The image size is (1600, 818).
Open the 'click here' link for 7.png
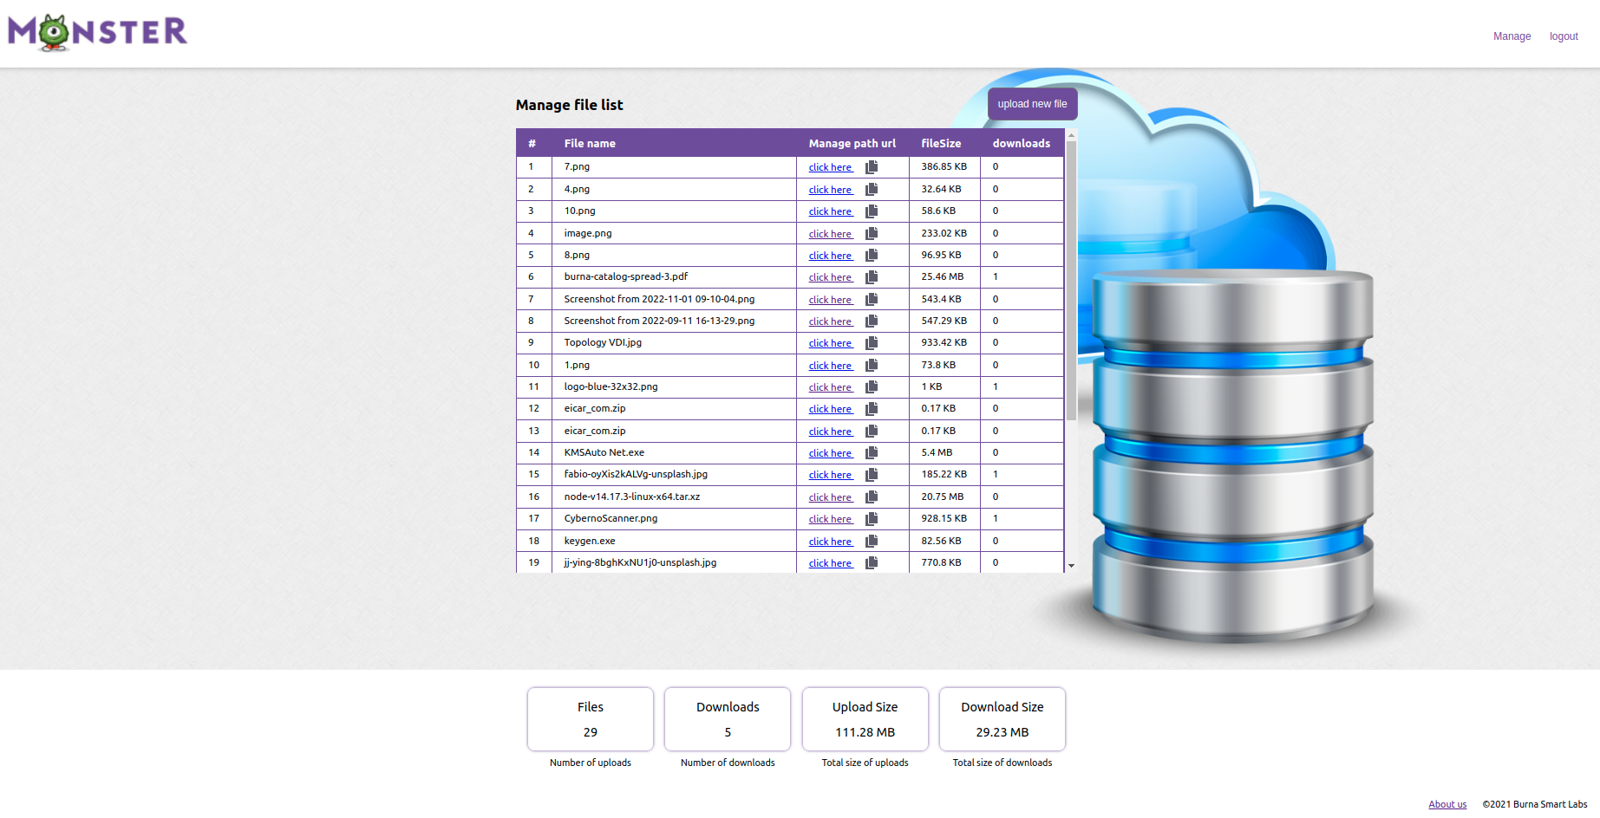(x=831, y=167)
